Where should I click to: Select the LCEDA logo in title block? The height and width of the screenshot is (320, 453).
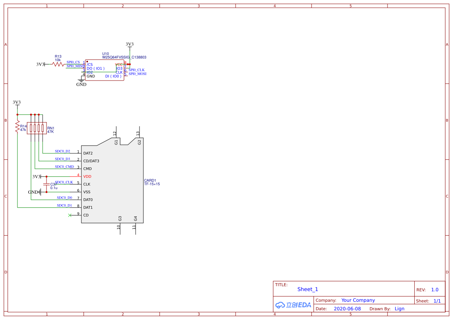pyautogui.click(x=293, y=305)
